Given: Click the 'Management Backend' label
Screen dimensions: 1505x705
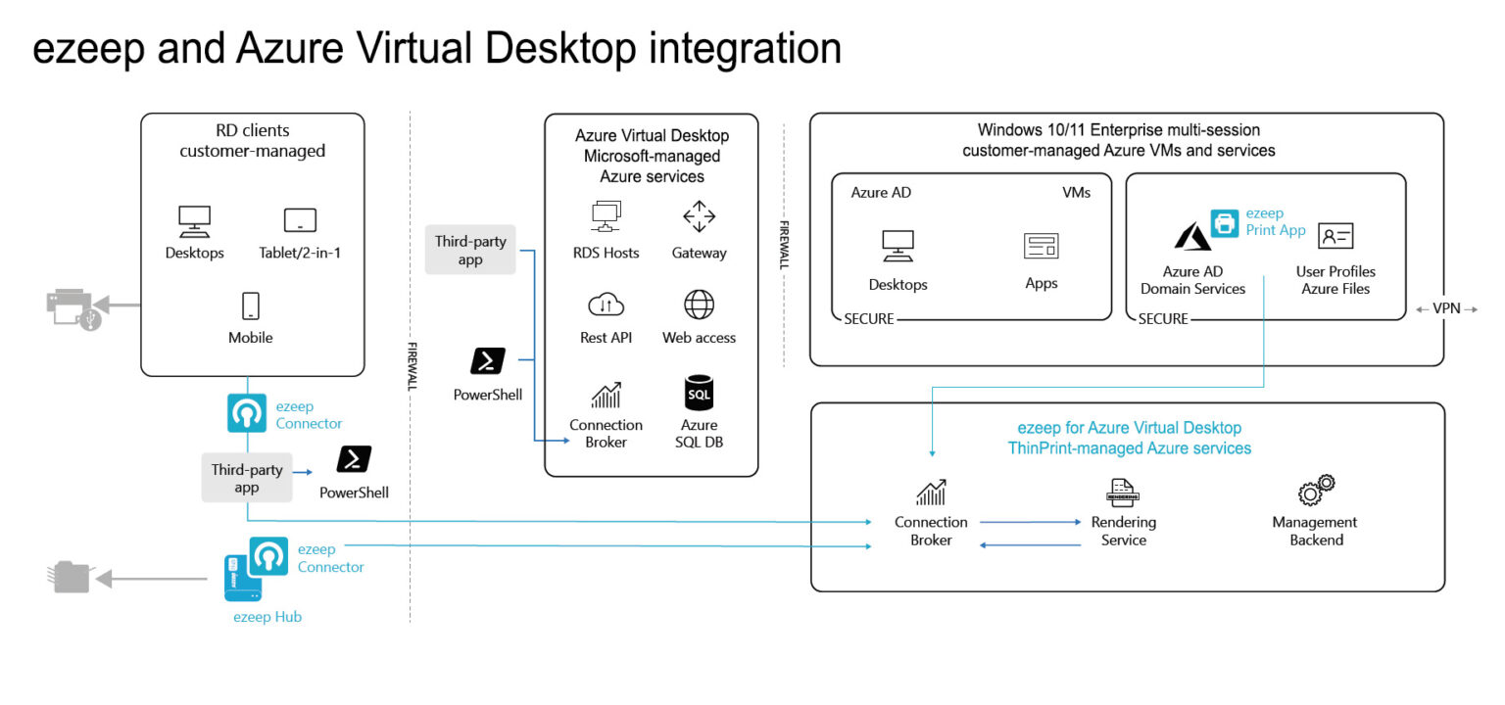Looking at the screenshot, I should tap(1316, 531).
